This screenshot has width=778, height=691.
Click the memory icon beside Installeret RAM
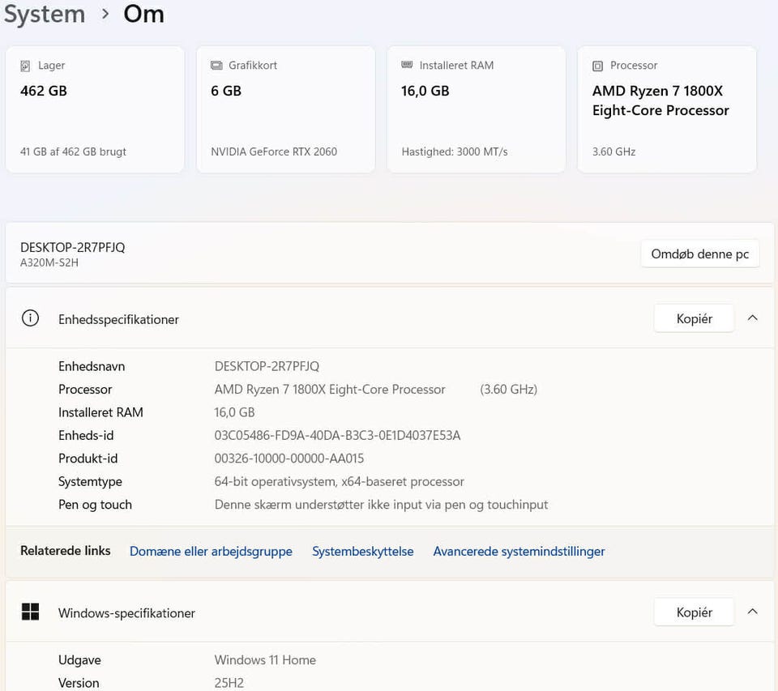(407, 65)
